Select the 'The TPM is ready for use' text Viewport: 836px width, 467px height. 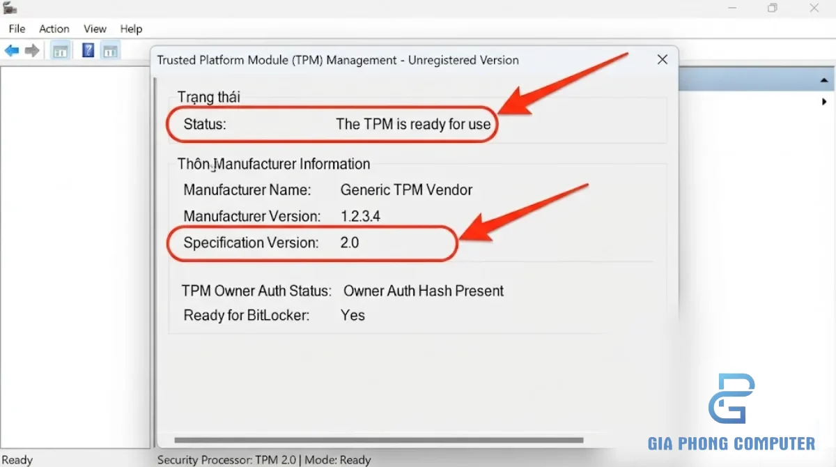pos(413,125)
